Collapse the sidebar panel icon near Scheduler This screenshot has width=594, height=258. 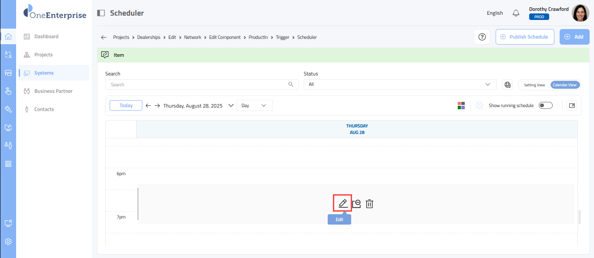tap(101, 13)
